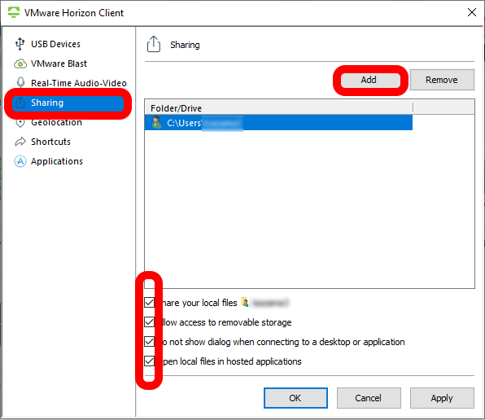
Task: Click the USB Devices trident icon
Action: [x=20, y=44]
